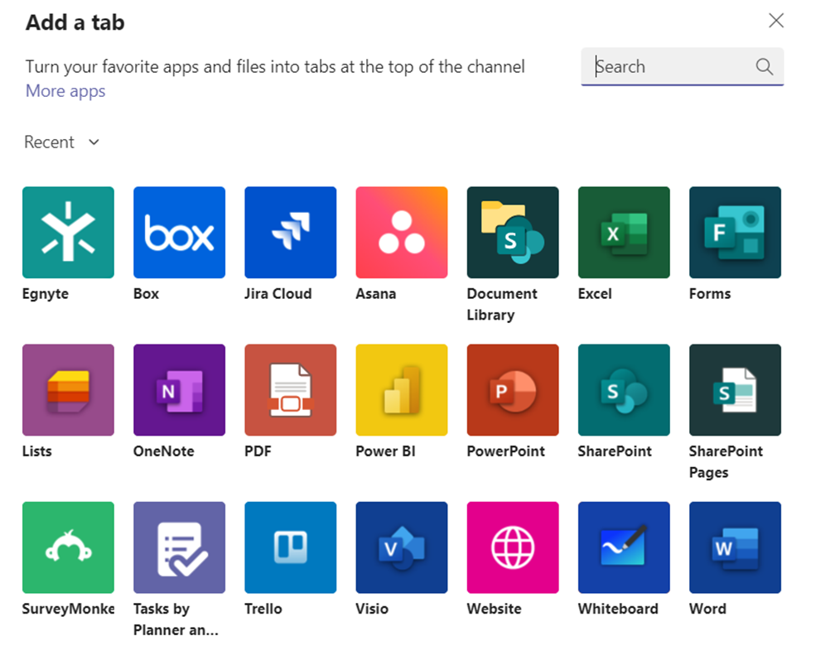Select the Website tab icon

coord(512,547)
